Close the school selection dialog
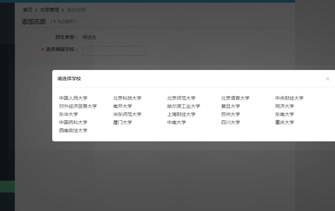 coord(327,79)
